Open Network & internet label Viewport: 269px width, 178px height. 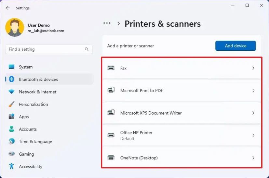38,92
